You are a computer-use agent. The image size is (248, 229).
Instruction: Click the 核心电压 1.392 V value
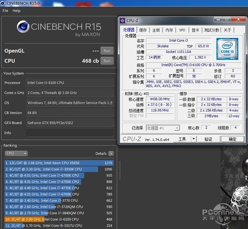point(200,57)
